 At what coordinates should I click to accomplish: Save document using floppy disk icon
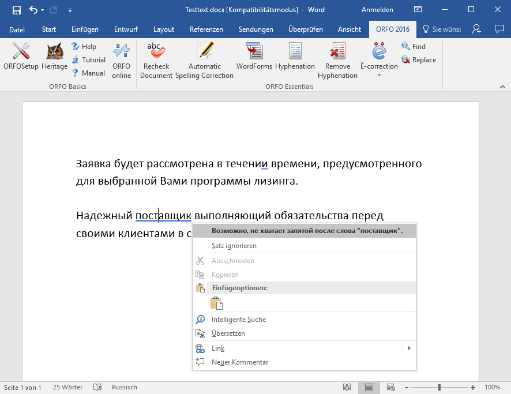[16, 10]
